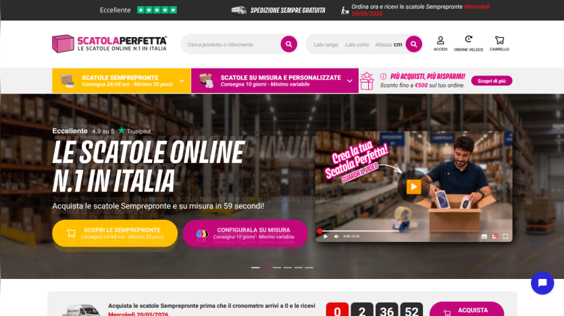
Task: Select the fourth carousel slide indicator
Action: [x=288, y=267]
